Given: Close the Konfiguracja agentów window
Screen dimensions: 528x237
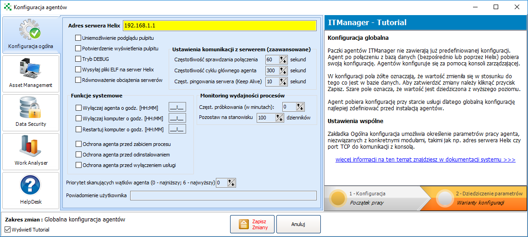Looking at the screenshot, I should 517,7.
